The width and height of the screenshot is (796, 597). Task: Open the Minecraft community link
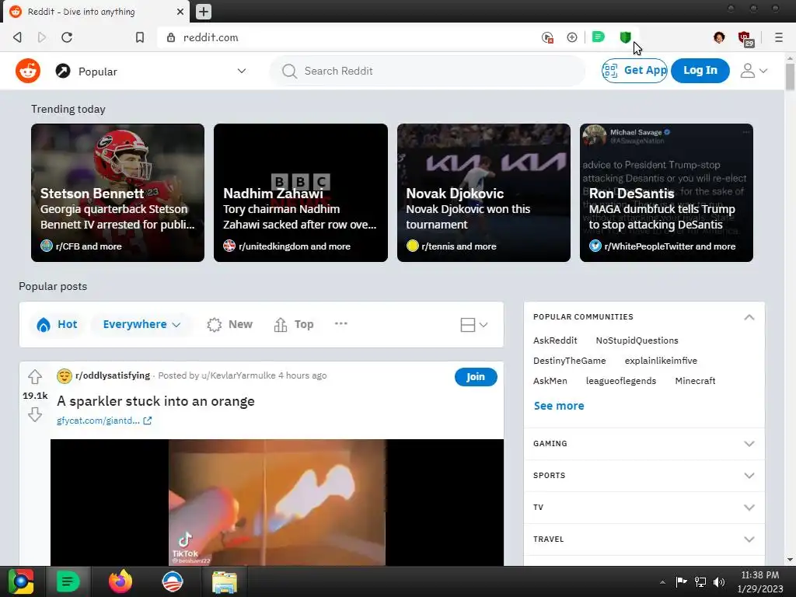pos(695,381)
